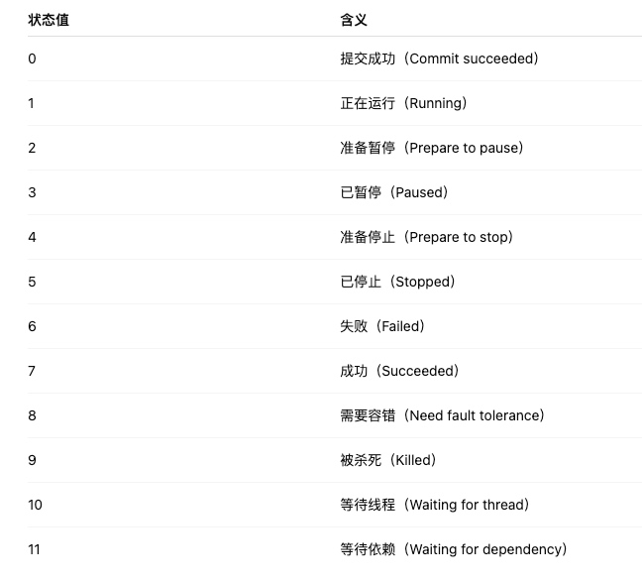
Task: Click 需要容错 (Need fault tolerance) text
Action: [442, 415]
